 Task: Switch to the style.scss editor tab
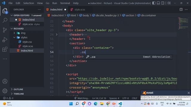coord(80,10)
